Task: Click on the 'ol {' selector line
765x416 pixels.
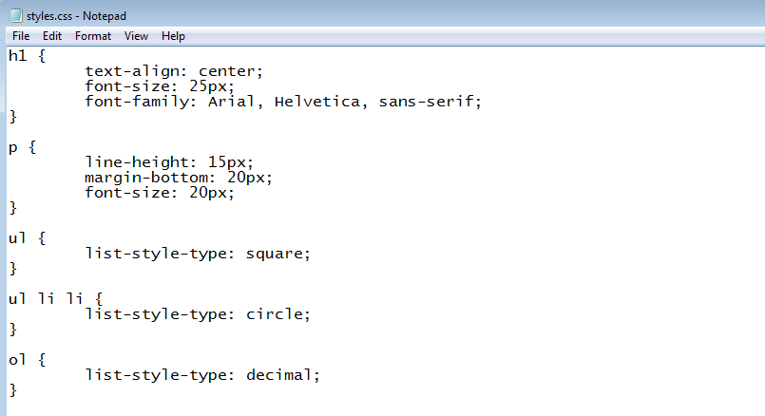Action: tap(28, 360)
